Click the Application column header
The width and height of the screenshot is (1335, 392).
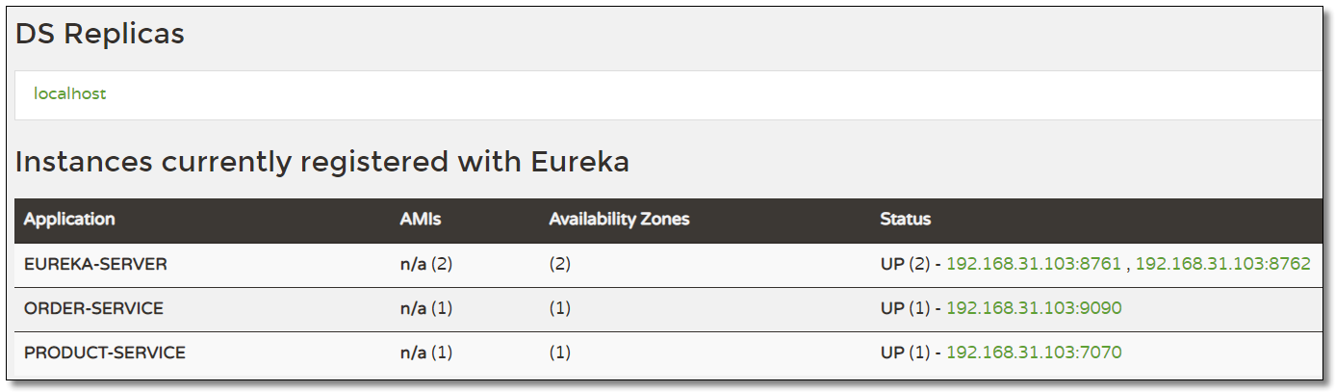click(69, 220)
